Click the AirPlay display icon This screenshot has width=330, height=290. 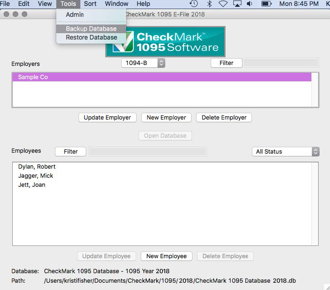pos(237,4)
